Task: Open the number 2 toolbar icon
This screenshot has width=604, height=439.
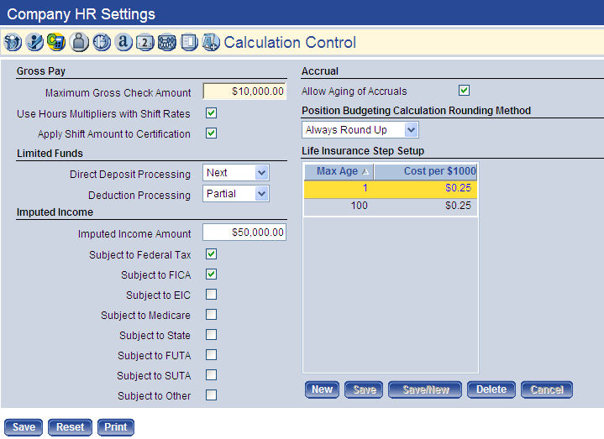Action: pyautogui.click(x=144, y=42)
